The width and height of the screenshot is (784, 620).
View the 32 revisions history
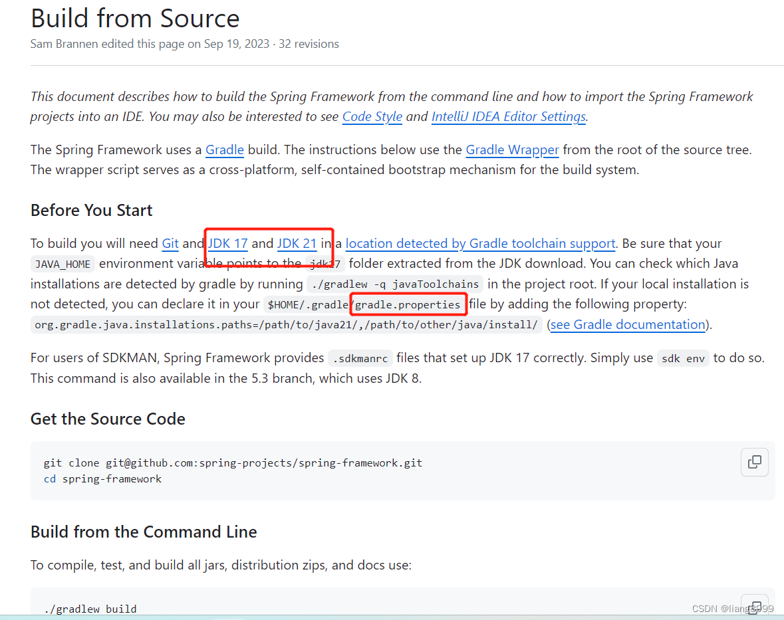coord(309,43)
